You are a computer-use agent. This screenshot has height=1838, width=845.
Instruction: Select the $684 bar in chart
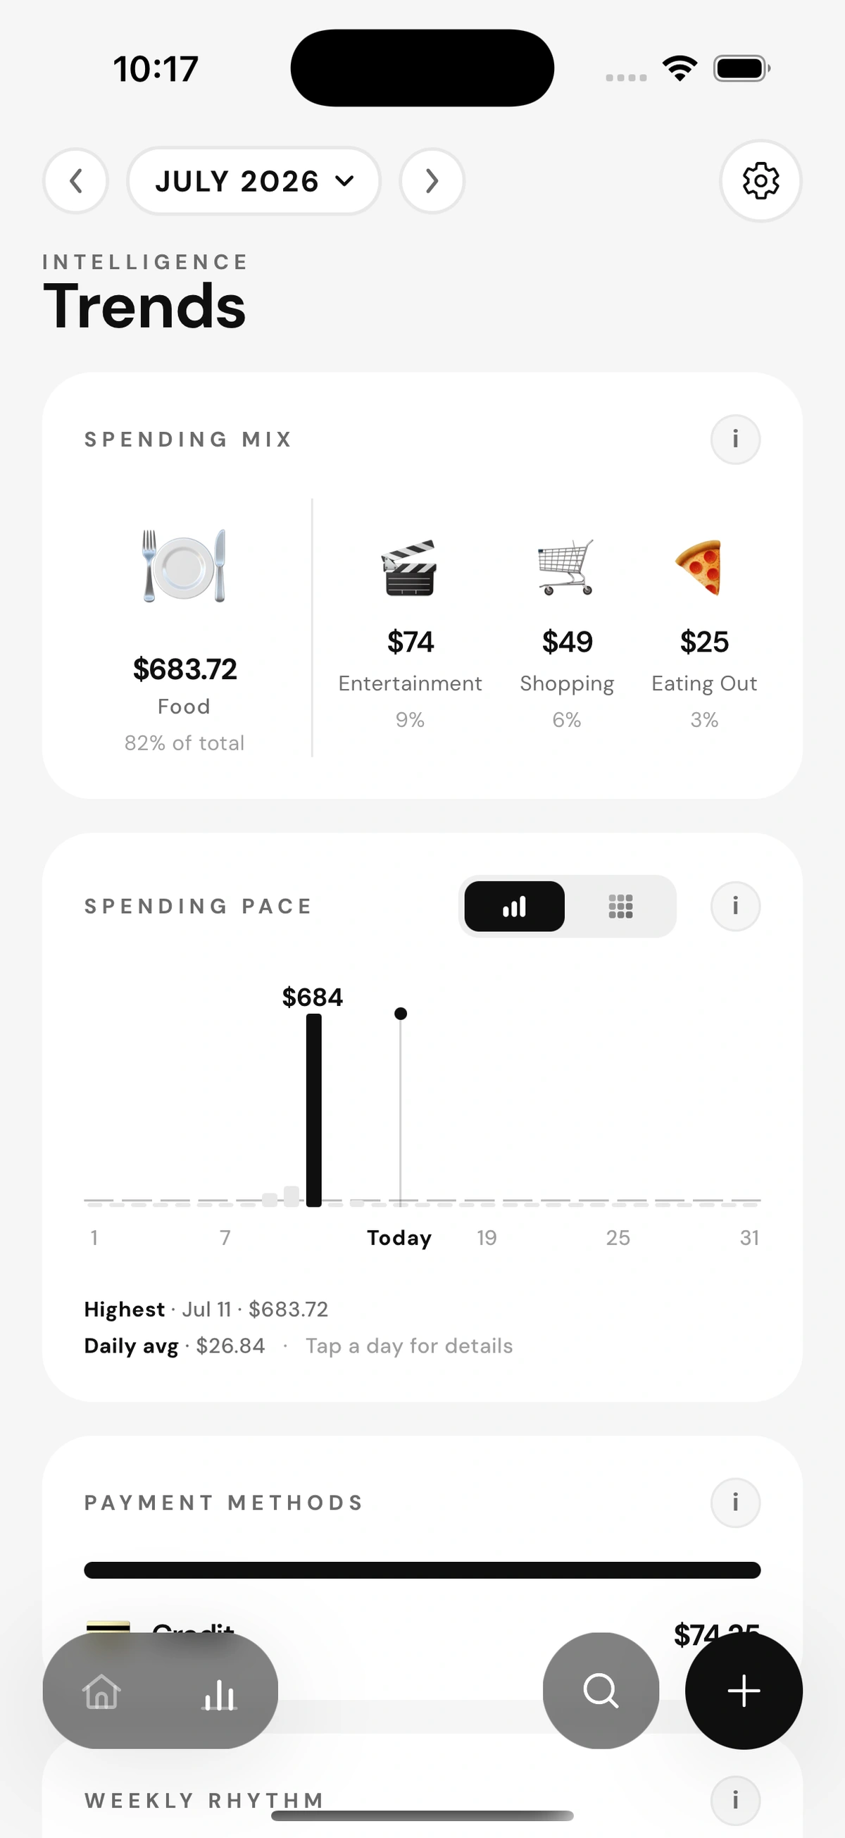[313, 1110]
